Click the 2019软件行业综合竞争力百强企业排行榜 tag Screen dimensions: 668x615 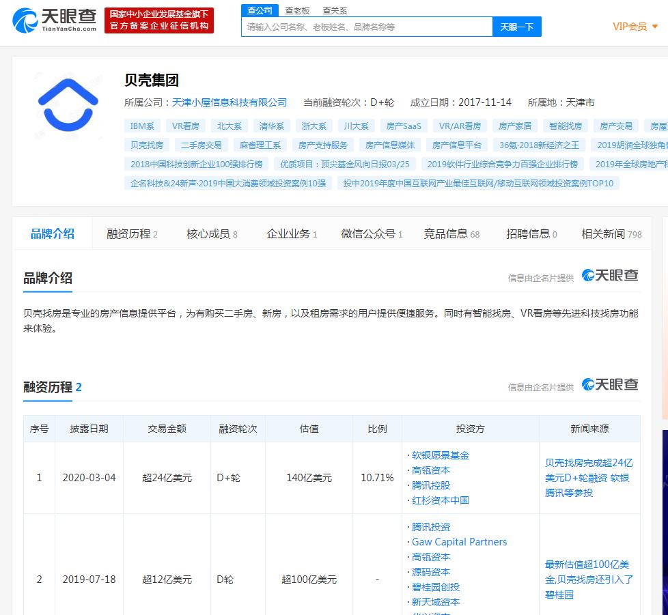tap(502, 165)
